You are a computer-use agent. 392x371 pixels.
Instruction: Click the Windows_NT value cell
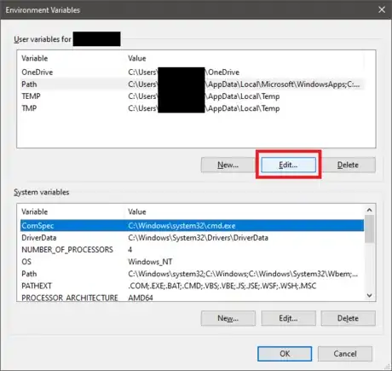coord(150,262)
